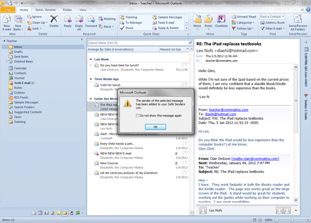Screen dimensions: 311x223
Task: Check 'Do not show this message again'
Action: click(138, 116)
